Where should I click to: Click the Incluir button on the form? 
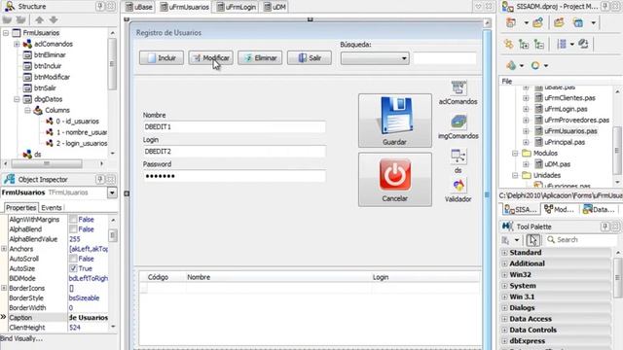click(162, 58)
